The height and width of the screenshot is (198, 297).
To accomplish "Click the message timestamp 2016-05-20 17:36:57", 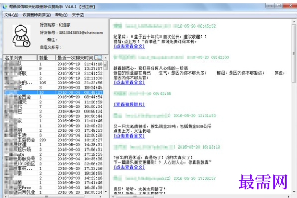I will point(194,178).
